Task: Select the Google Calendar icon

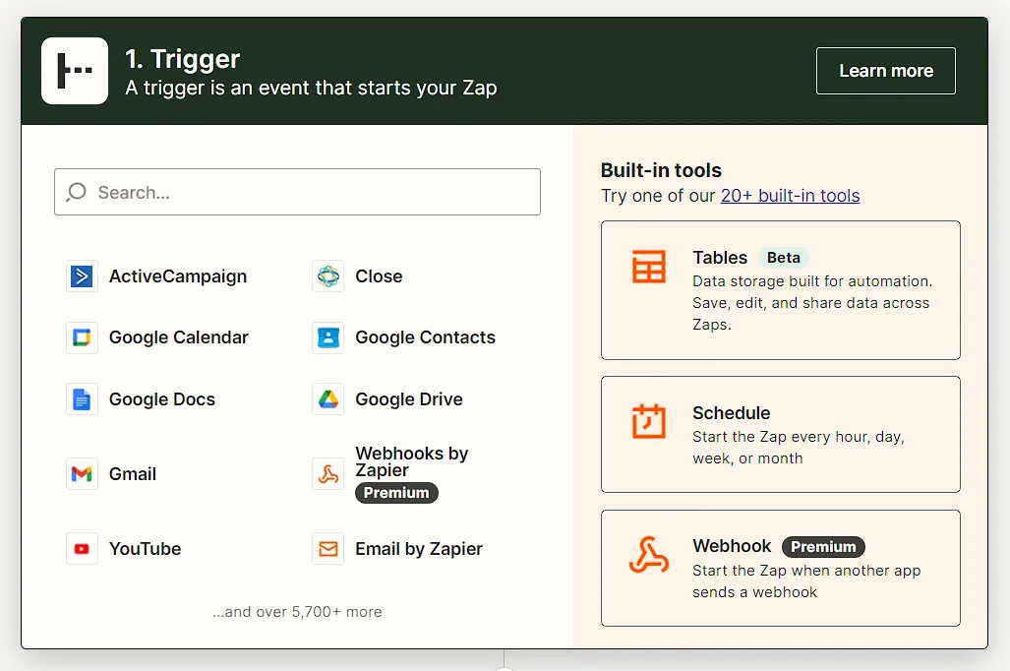Action: pos(82,337)
